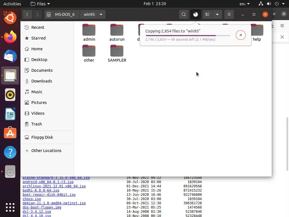This screenshot has height=217, width=289.
Task: Open debian-11.1.0-amd64-netinst.iso link
Action: coord(54,203)
